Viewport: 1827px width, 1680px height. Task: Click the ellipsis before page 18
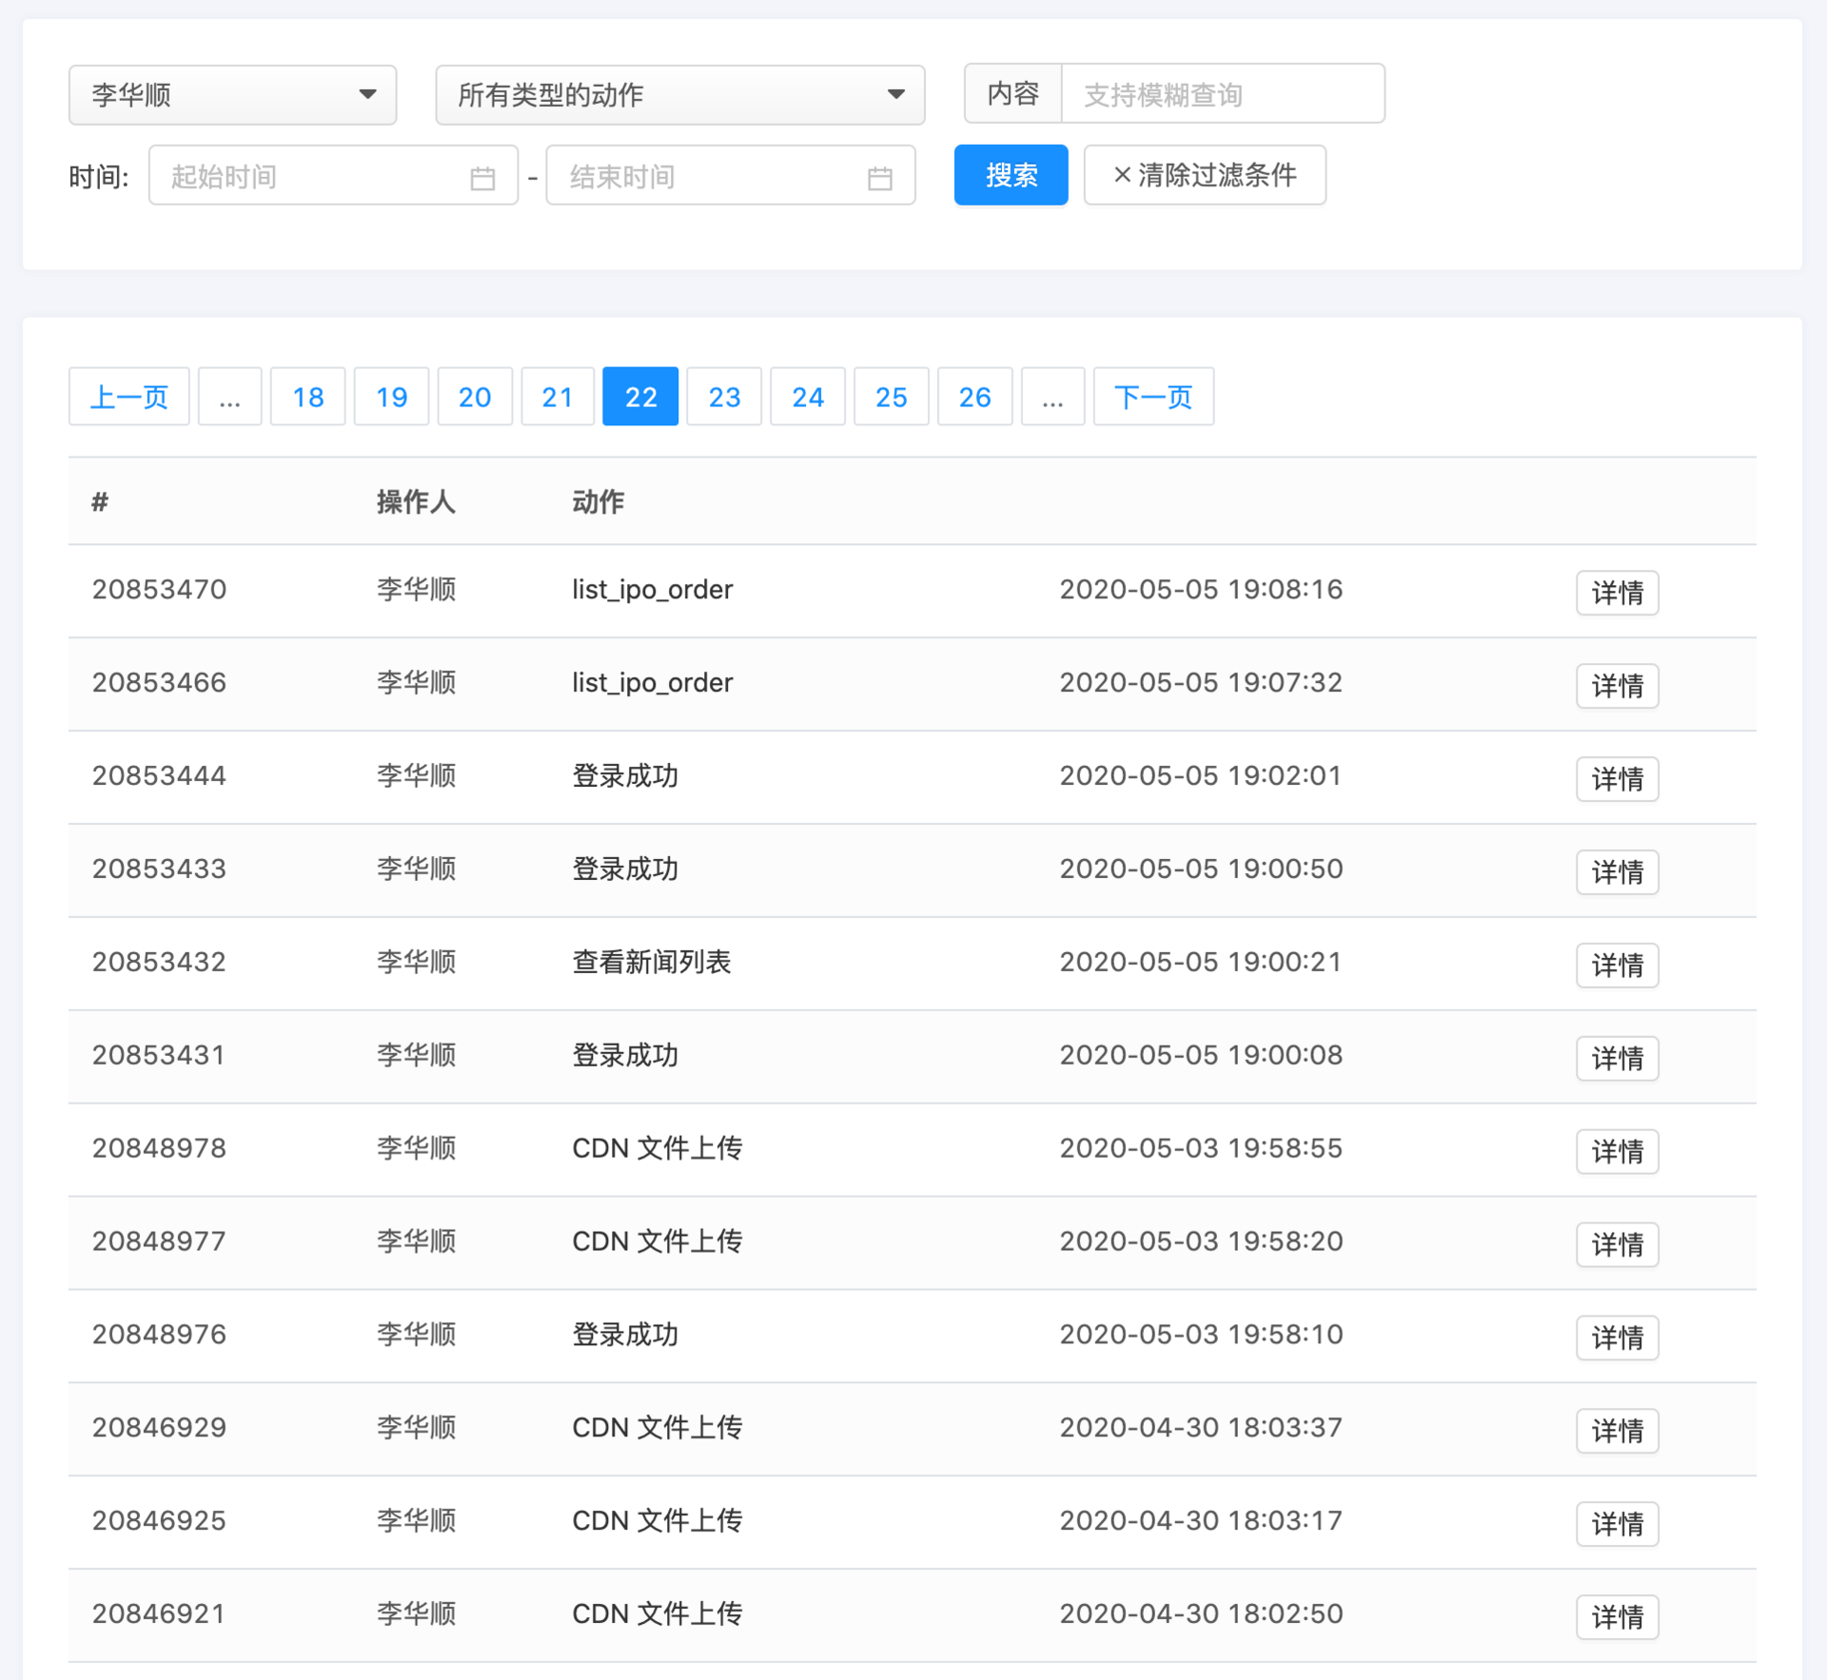(x=229, y=397)
